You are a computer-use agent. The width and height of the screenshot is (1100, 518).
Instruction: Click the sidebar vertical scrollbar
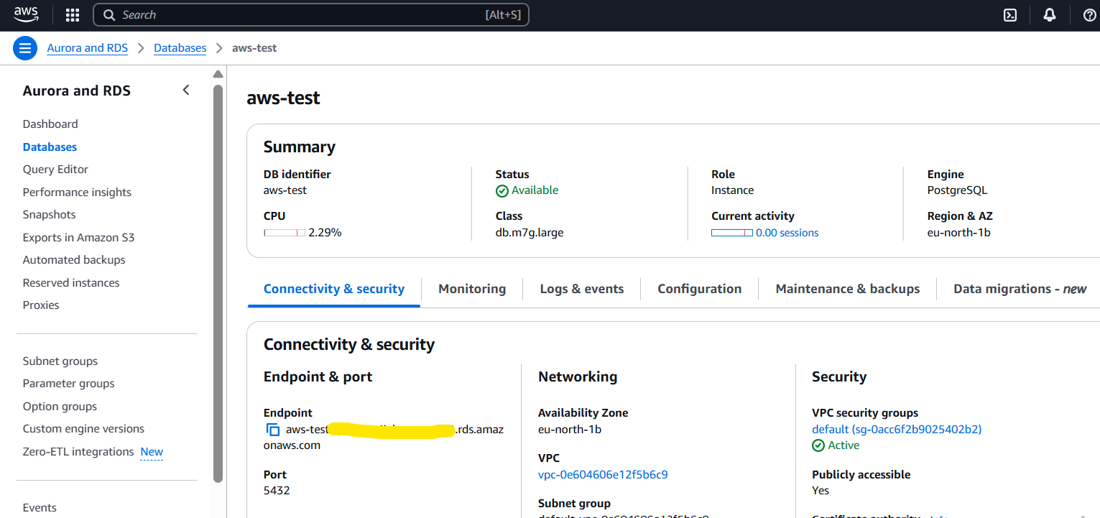[218, 280]
